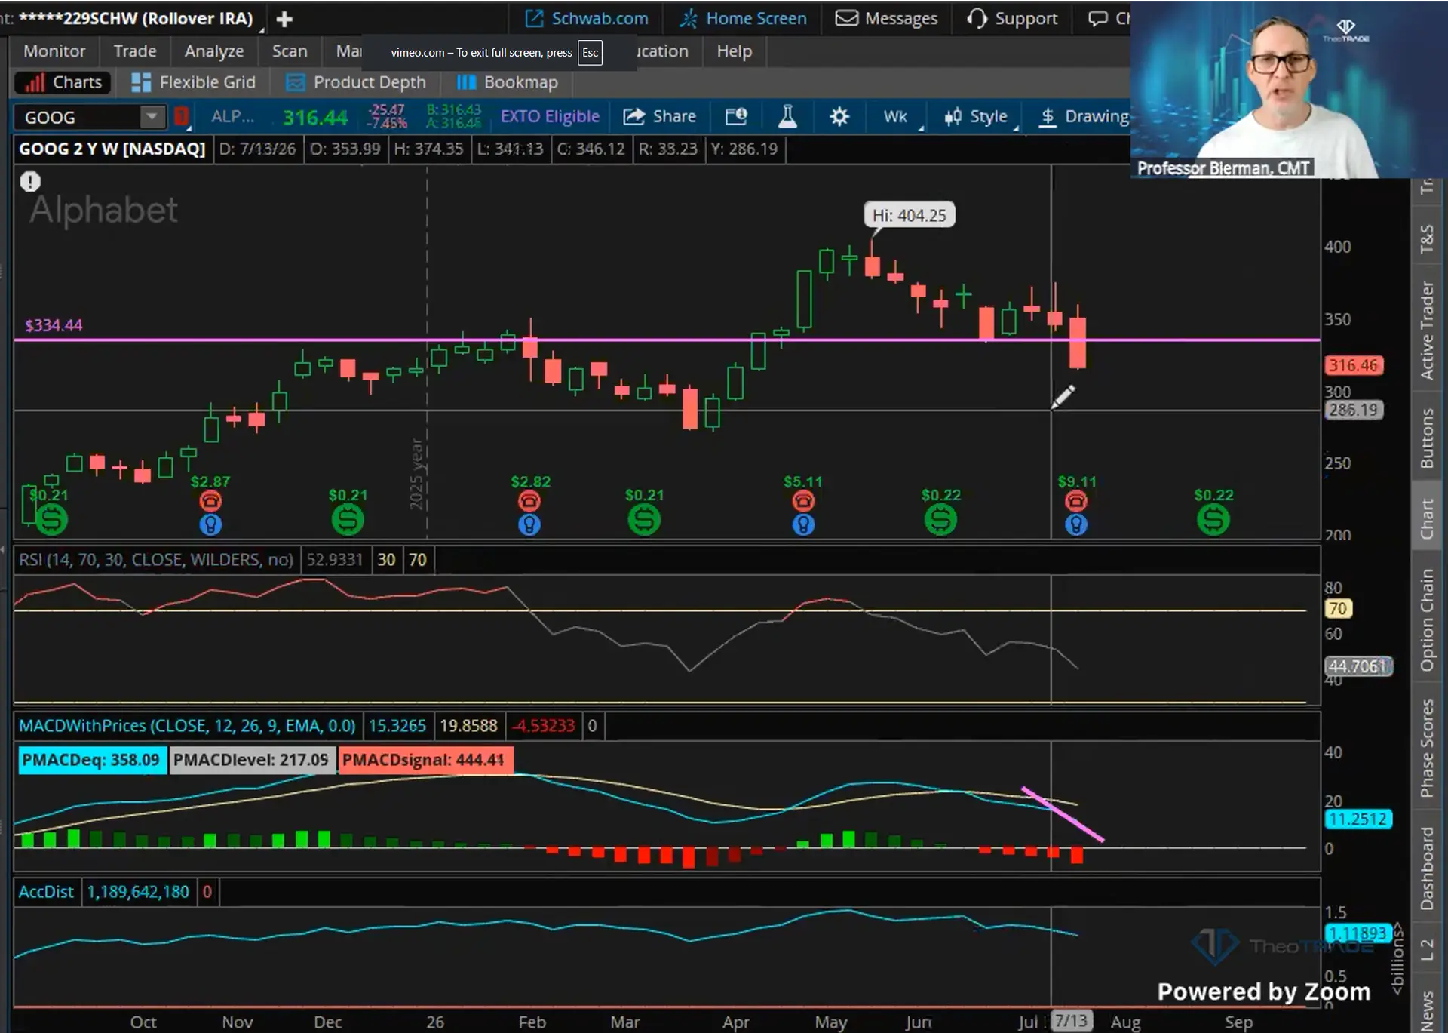Open the chat speech-bubble icon after Support
This screenshot has width=1448, height=1033.
coord(1097,19)
